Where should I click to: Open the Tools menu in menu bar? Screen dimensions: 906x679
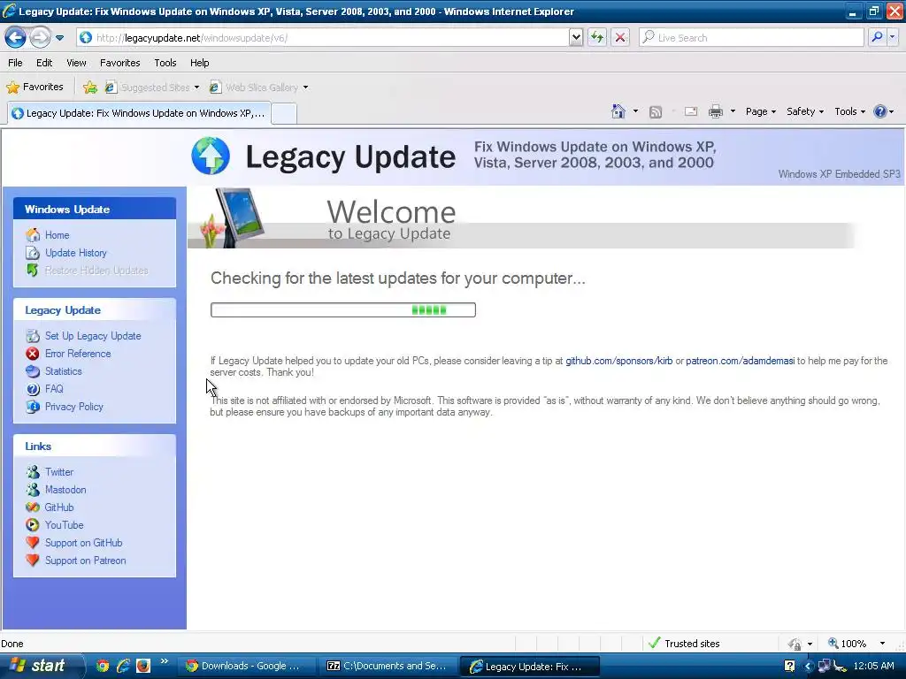165,63
